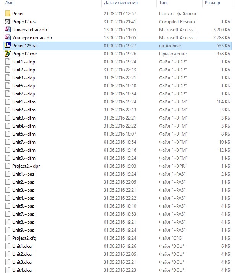Sort by the Размер column header
Image resolution: width=245 pixels, height=273 pixels.
coord(212,3)
